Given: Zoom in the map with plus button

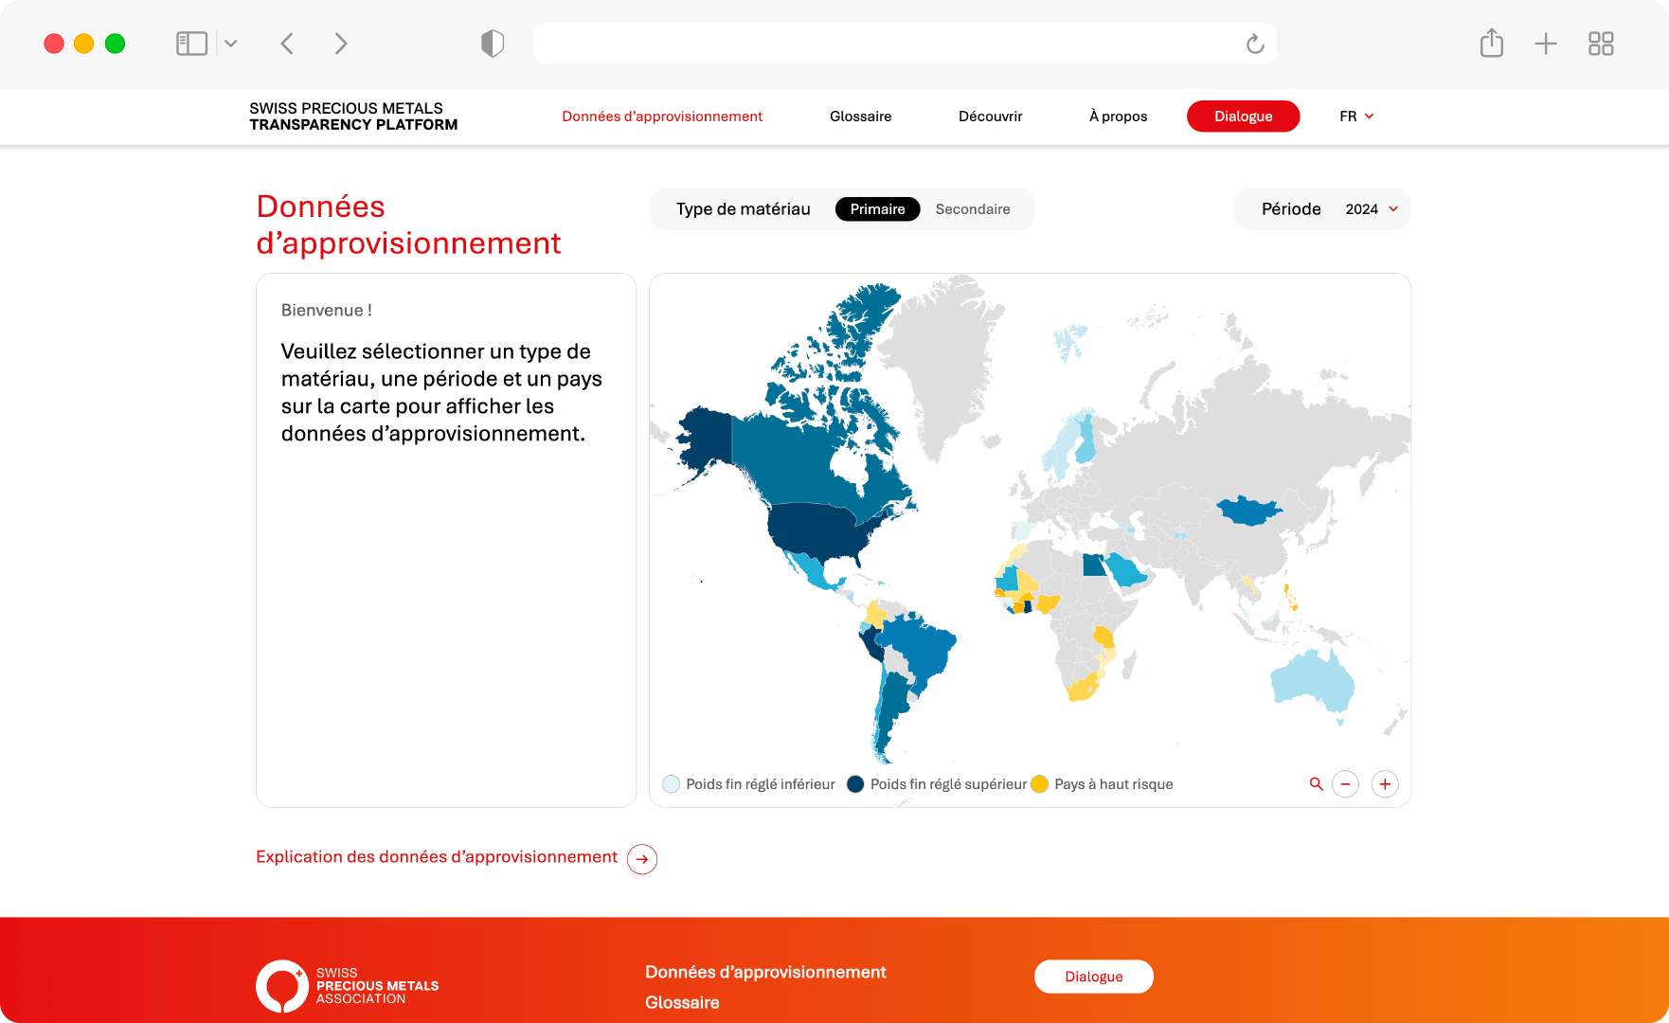Looking at the screenshot, I should coord(1385,784).
